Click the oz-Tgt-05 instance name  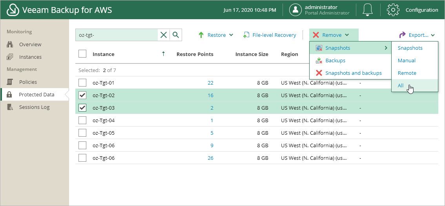pos(104,133)
